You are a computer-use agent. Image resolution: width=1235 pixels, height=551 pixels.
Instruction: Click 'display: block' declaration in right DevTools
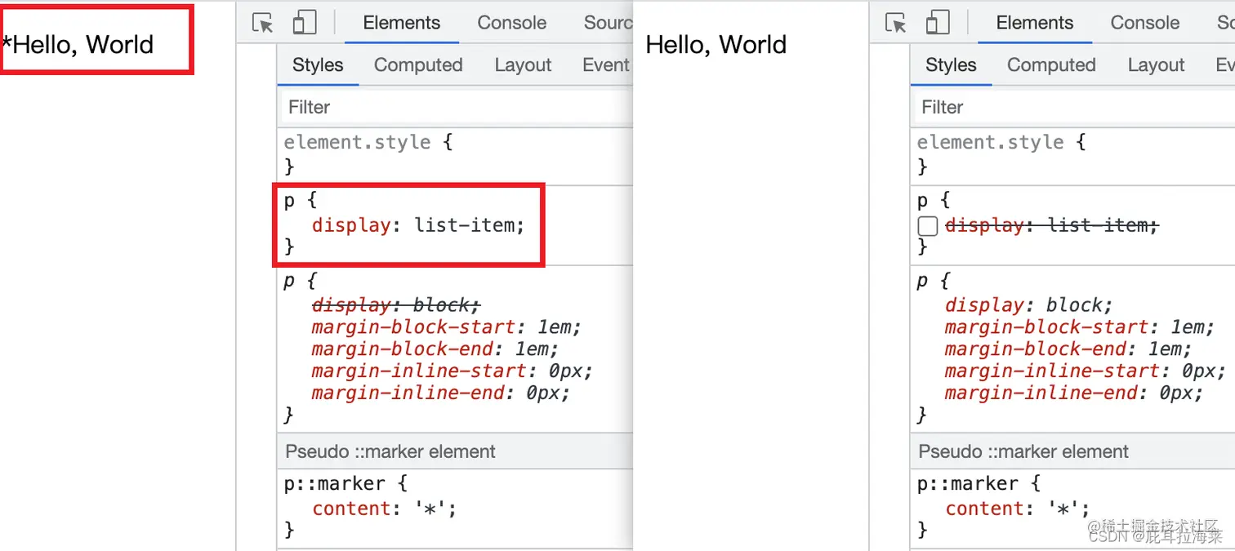(x=1029, y=305)
